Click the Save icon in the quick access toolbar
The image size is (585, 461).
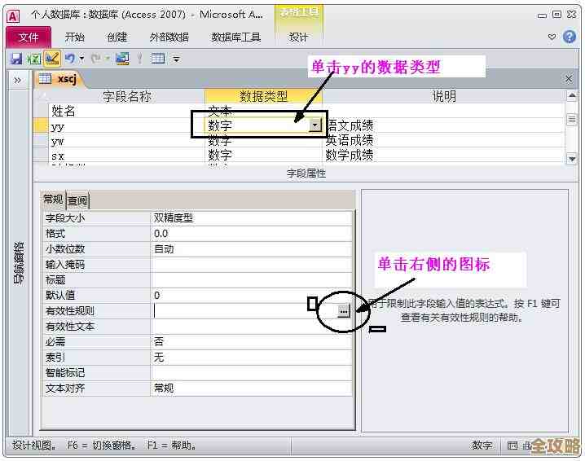click(16, 59)
